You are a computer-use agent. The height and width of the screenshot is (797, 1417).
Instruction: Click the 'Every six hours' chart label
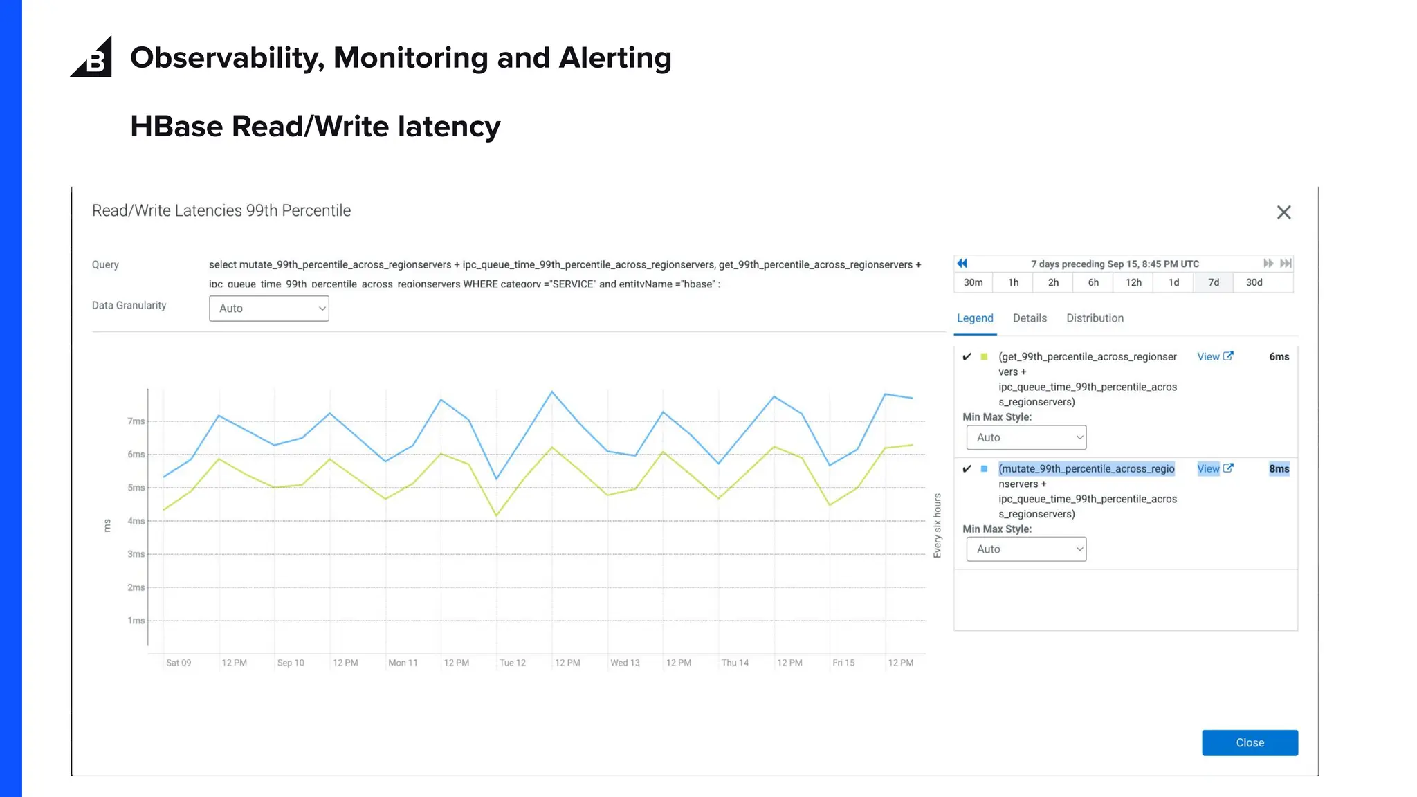tap(938, 526)
